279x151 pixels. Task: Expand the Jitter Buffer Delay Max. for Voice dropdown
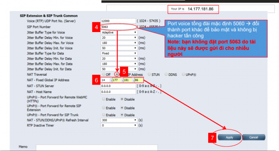coord(119,43)
